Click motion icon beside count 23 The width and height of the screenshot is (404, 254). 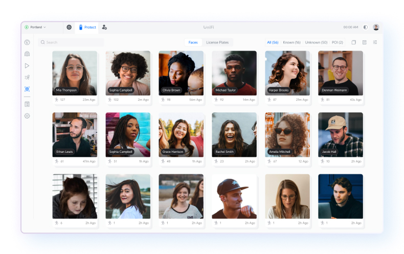pyautogui.click(x=216, y=161)
